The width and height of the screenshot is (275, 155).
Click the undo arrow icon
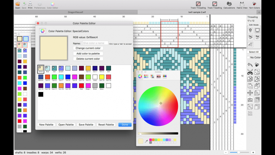250,65
